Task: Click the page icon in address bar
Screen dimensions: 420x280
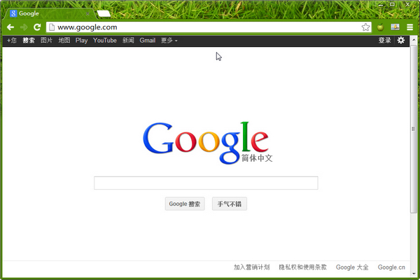Action: pyautogui.click(x=52, y=27)
